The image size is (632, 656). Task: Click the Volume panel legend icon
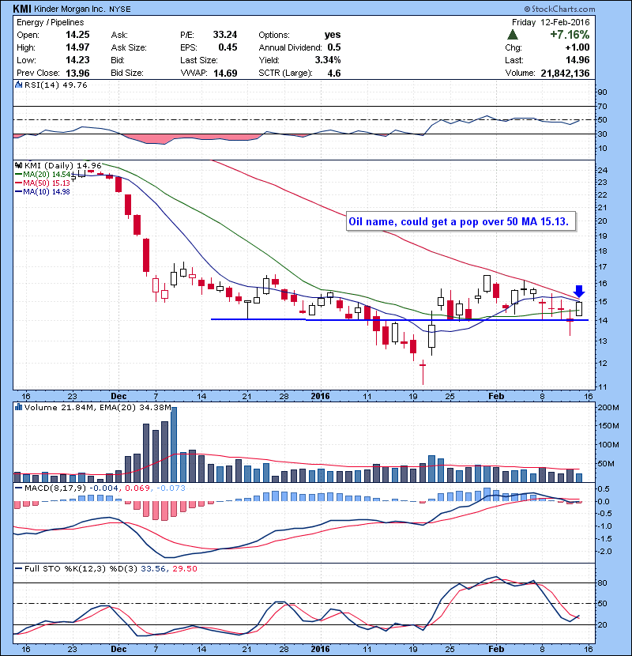tap(19, 407)
